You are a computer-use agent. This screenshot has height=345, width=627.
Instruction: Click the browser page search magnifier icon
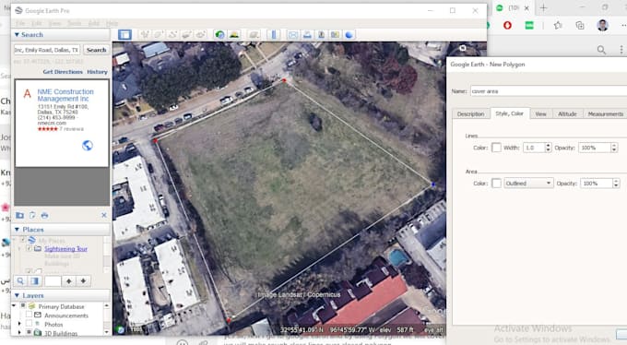point(601,50)
